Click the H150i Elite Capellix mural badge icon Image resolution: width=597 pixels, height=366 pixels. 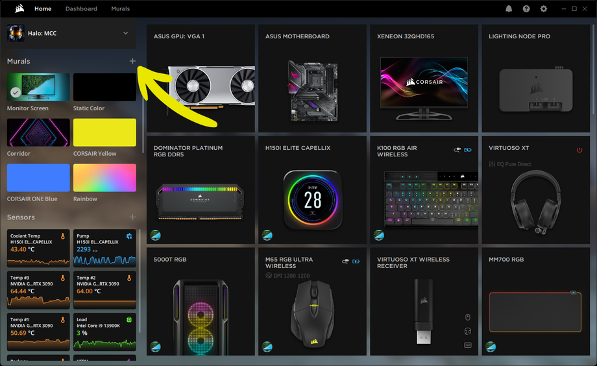tap(267, 236)
